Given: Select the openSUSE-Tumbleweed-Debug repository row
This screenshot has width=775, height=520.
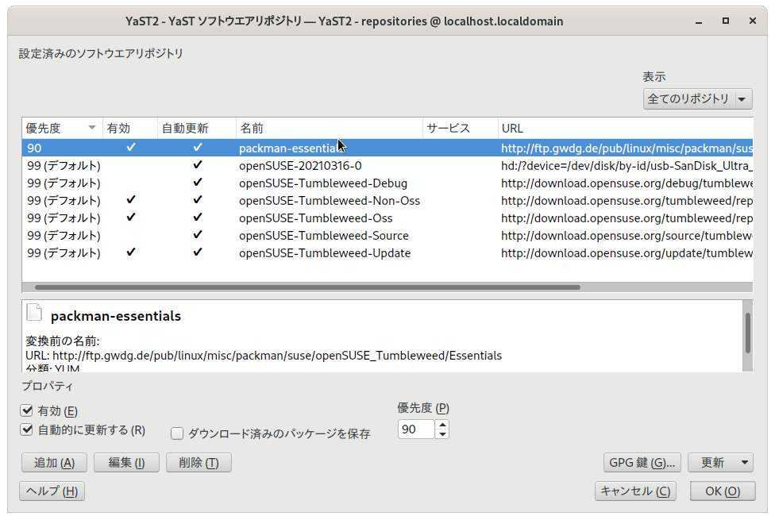Looking at the screenshot, I should pos(387,183).
